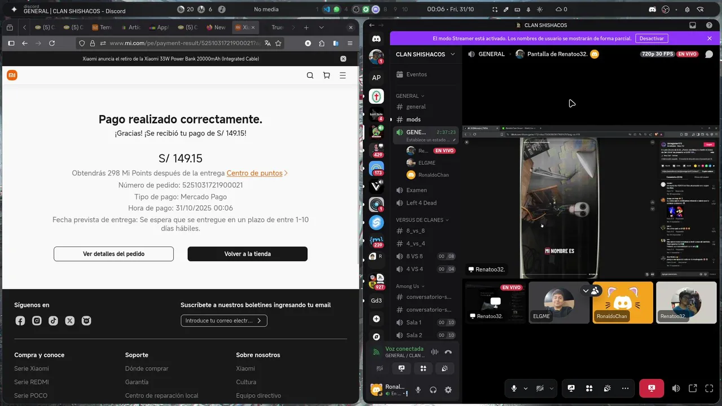Open the Xiaomi site hamburger menu
The image size is (722, 406).
click(x=342, y=76)
